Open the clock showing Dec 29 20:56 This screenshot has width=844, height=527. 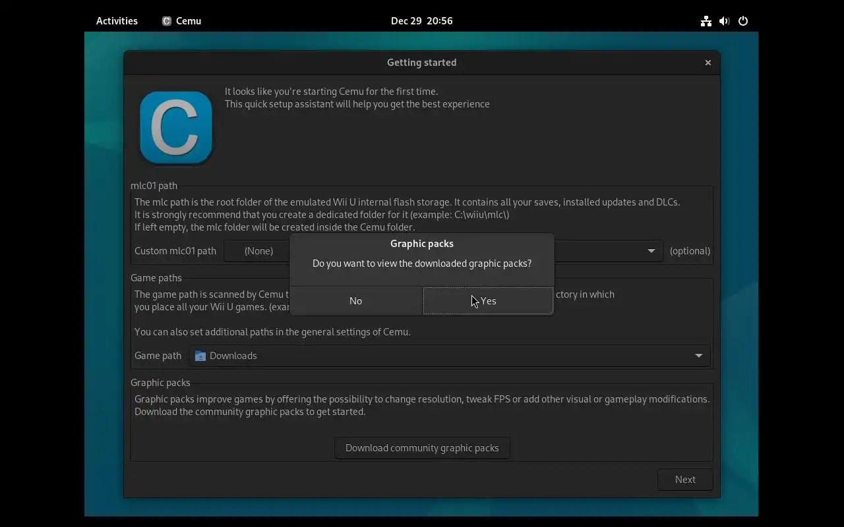pyautogui.click(x=422, y=21)
